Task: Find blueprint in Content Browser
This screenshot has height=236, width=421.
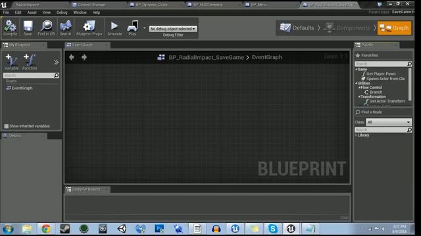Action: coord(46,28)
